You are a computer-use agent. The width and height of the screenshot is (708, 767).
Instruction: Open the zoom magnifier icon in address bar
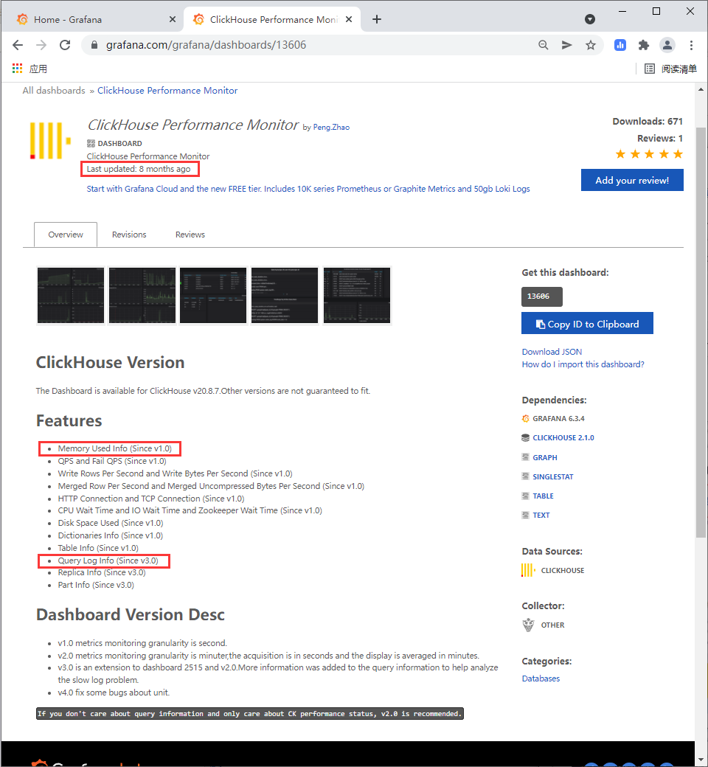point(543,45)
